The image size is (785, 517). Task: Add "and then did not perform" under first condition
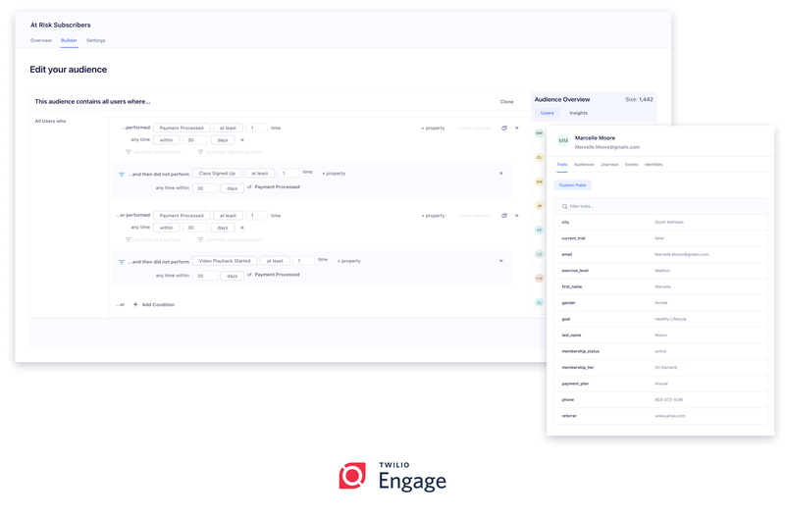click(x=230, y=152)
